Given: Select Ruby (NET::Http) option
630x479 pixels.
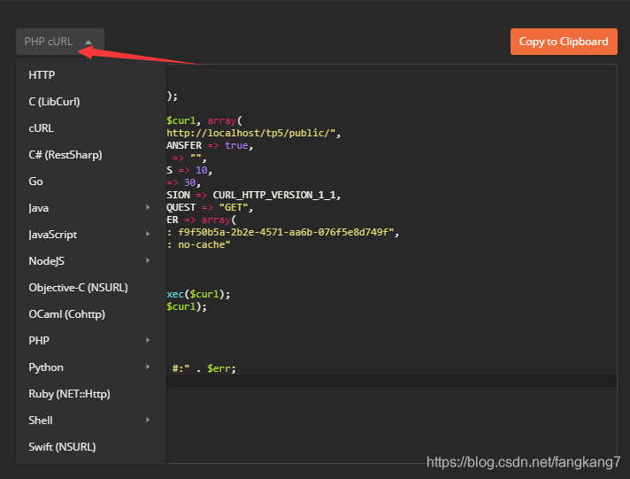Looking at the screenshot, I should 91,394.
